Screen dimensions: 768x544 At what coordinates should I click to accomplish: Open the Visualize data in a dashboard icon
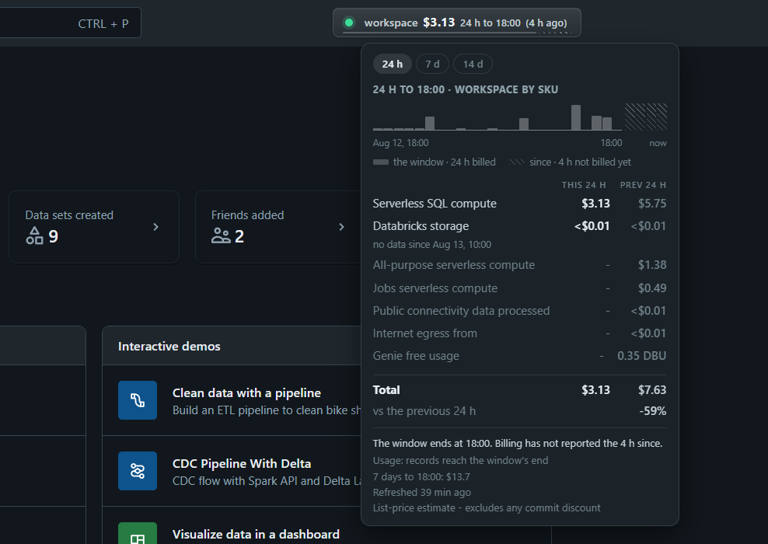click(x=138, y=533)
